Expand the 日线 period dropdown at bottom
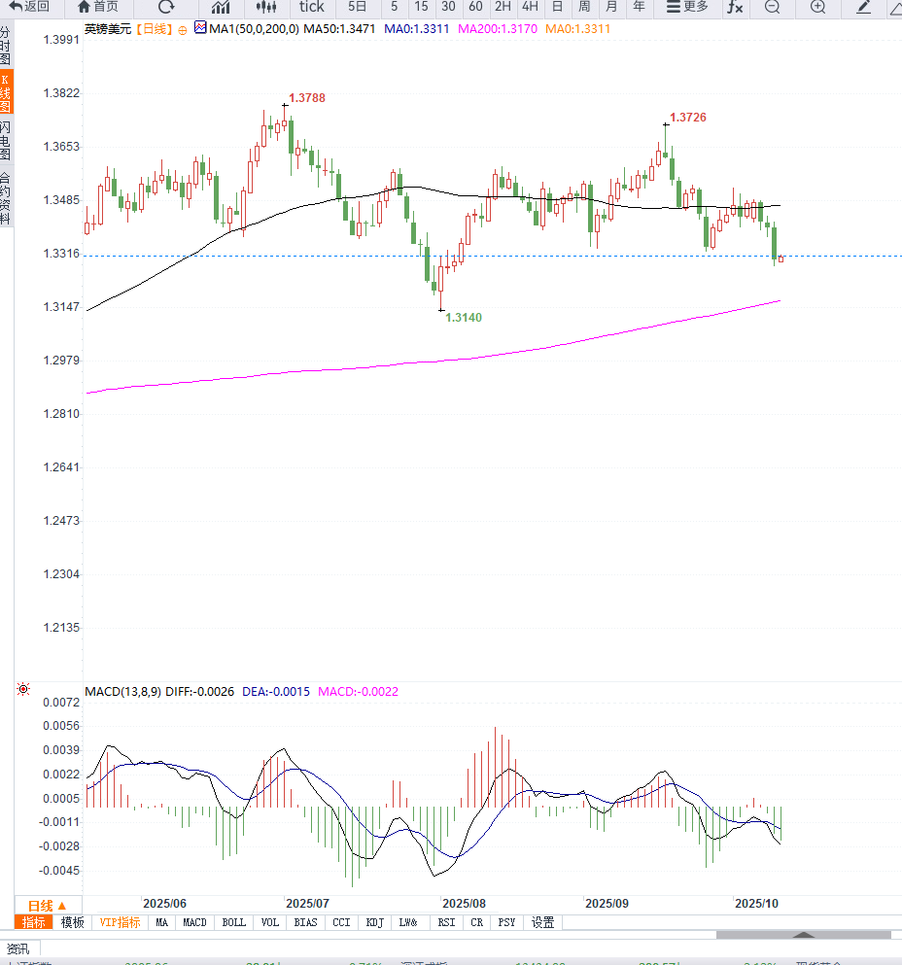The image size is (902, 965). 48,906
